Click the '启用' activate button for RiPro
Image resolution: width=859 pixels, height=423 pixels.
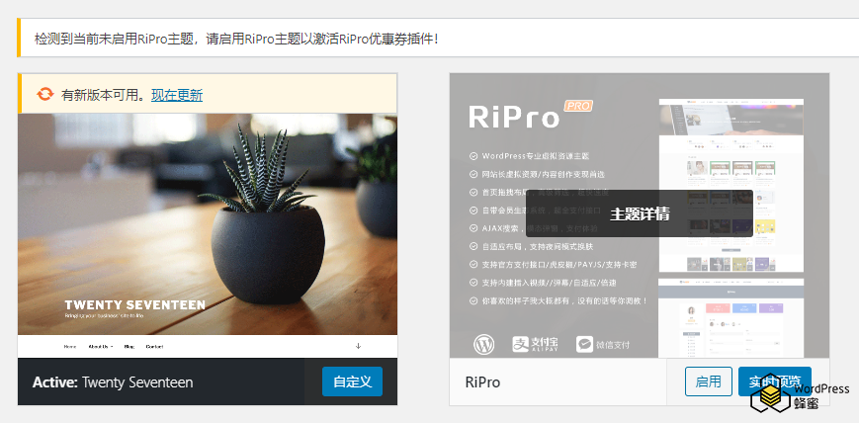coord(709,381)
